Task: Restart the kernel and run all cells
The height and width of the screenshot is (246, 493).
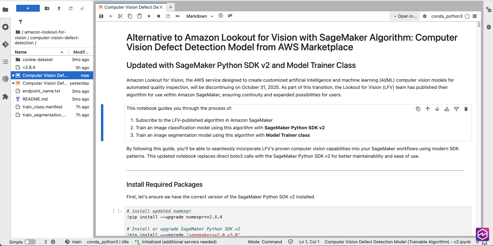Action: [178, 16]
